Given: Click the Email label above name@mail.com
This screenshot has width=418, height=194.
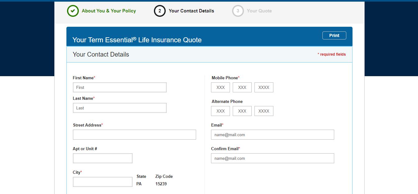Looking at the screenshot, I should coord(217,125).
